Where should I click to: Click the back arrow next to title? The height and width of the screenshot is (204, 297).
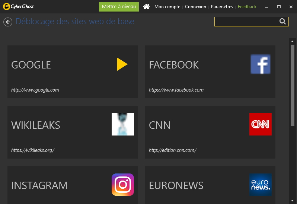point(8,22)
